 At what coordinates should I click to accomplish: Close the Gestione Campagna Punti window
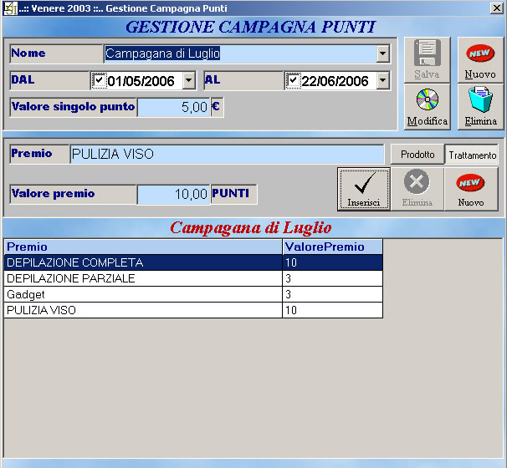click(496, 8)
